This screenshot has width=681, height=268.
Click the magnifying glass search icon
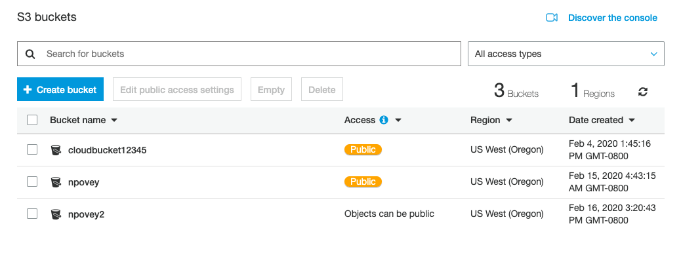(x=30, y=54)
